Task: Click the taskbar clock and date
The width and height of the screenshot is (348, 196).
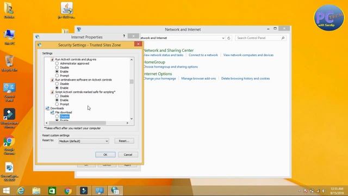Action: [337, 191]
